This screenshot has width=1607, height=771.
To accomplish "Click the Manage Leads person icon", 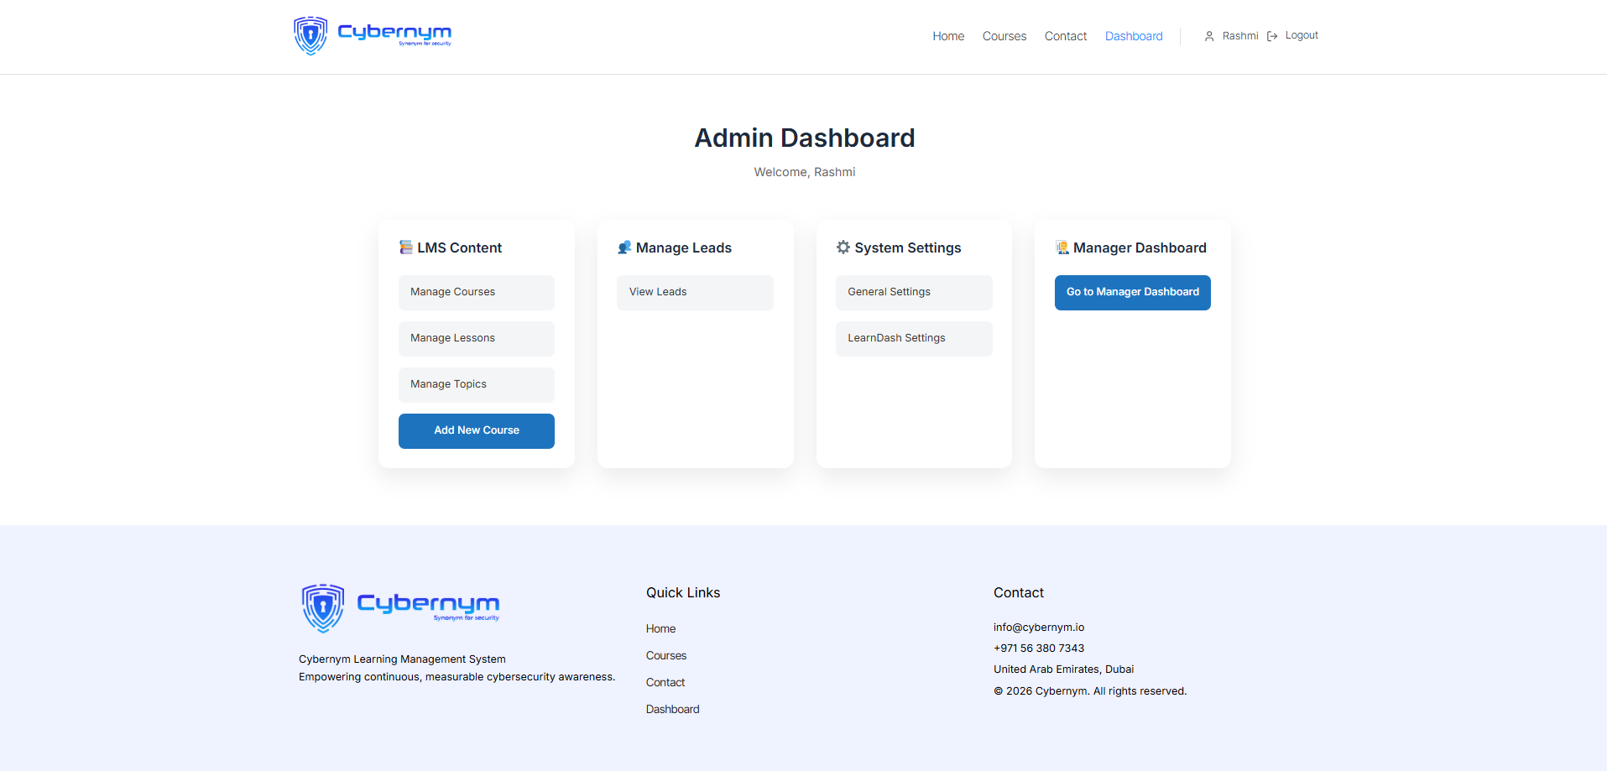I will click(624, 247).
